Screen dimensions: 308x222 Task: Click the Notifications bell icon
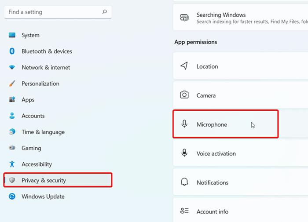[x=184, y=182]
